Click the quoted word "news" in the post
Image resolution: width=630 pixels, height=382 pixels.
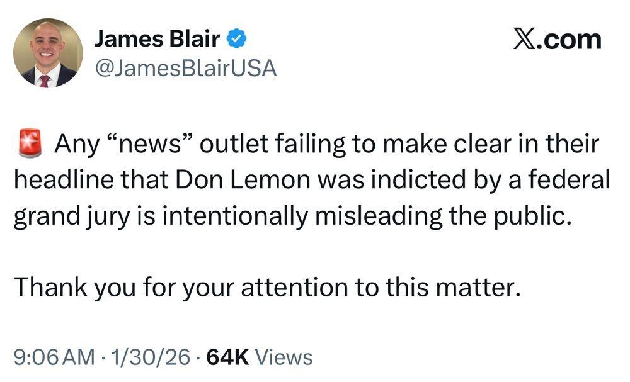coord(151,144)
